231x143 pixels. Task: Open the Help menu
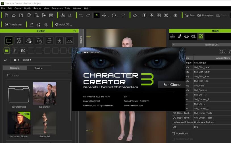tap(86, 8)
